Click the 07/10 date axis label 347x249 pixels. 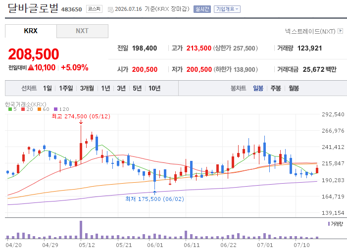301,245
